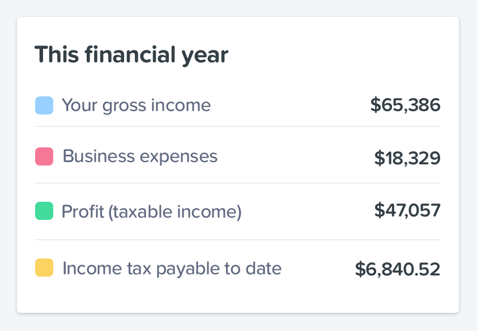Click divider line below Profit row
Image resolution: width=477 pixels, height=331 pixels.
pos(238,240)
